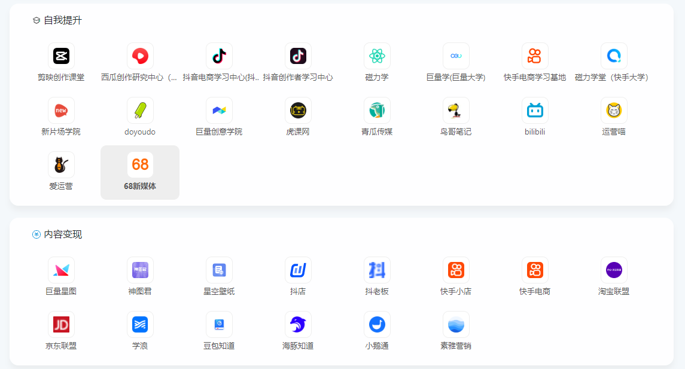Click the 淘宝联盟 text label
The height and width of the screenshot is (369, 685).
614,291
